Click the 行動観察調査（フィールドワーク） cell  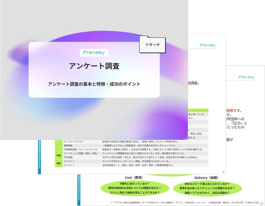click(81, 149)
